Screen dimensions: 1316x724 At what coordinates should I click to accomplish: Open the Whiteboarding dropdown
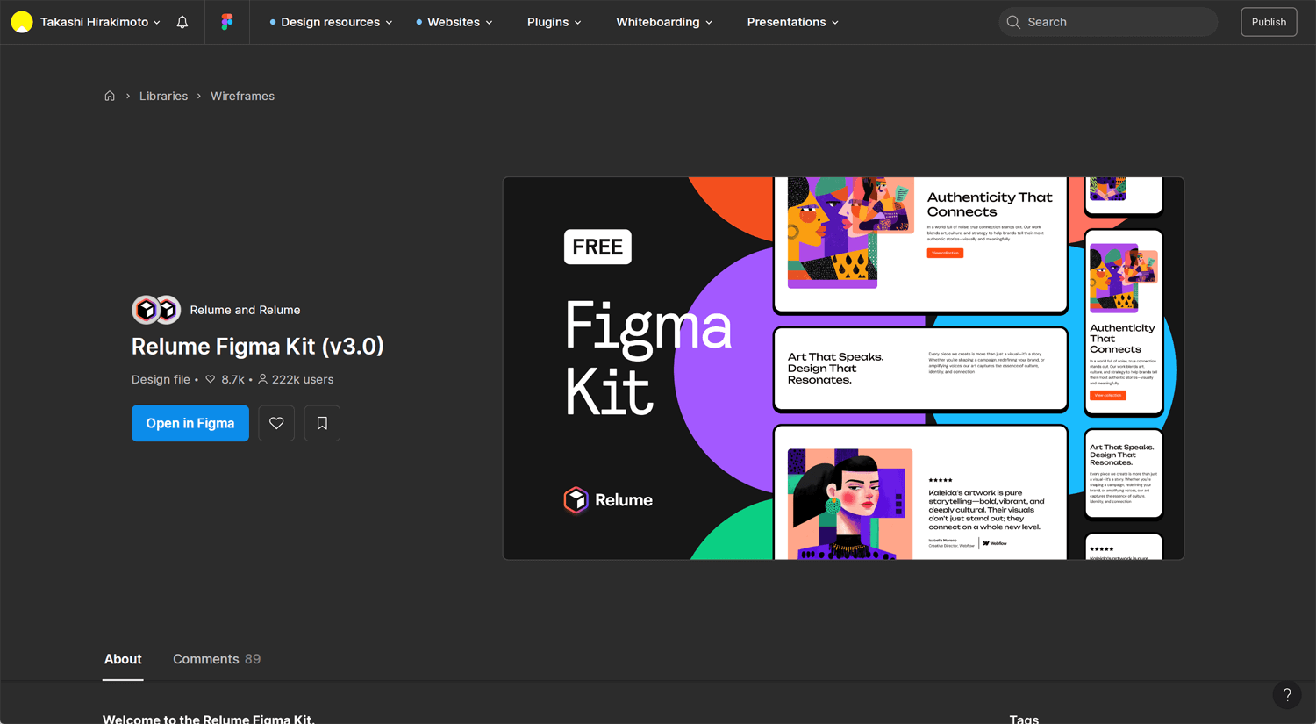pos(664,22)
